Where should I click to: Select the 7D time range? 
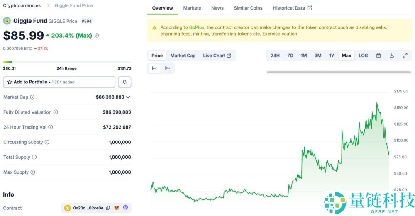290,56
